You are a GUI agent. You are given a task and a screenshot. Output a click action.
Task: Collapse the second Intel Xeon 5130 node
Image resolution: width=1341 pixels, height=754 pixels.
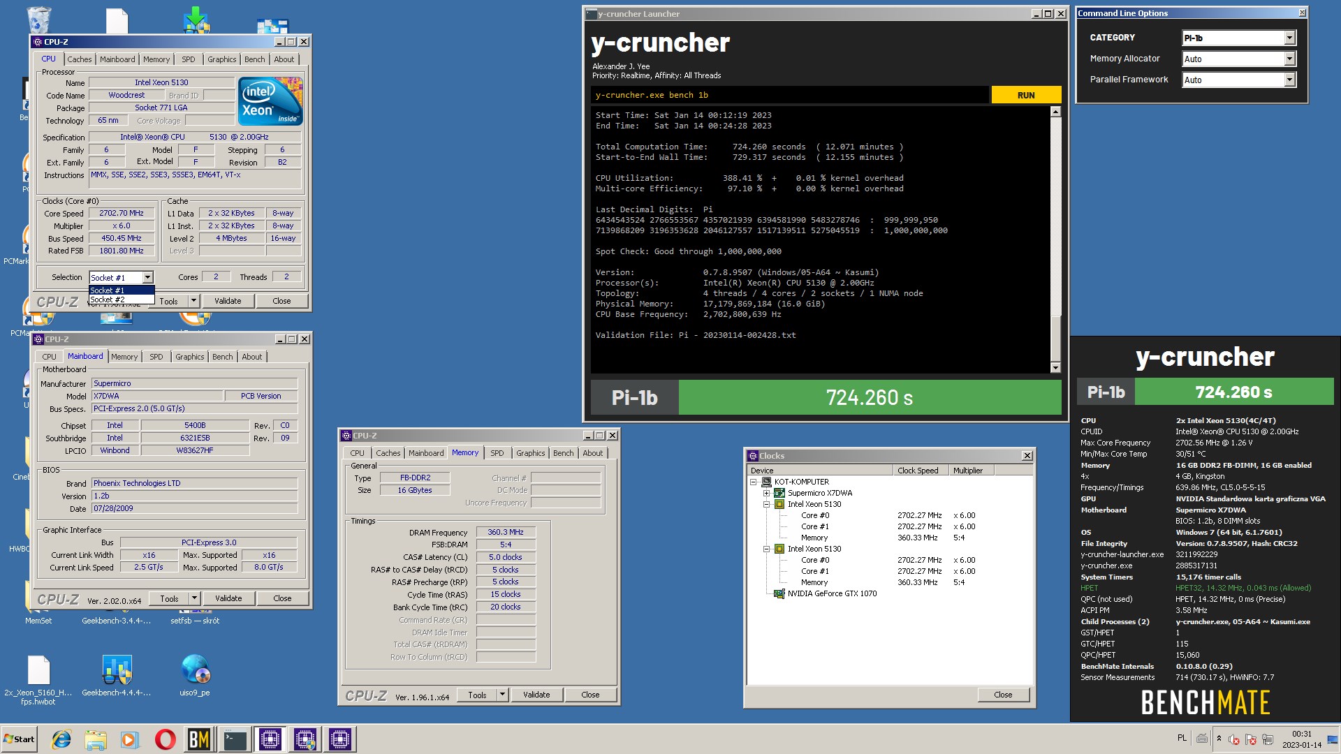click(766, 549)
